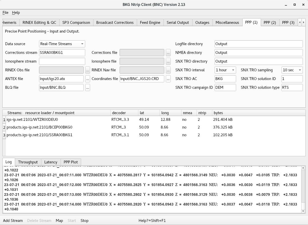
Task: Open SNX TRO sampling dropdown
Action: pyautogui.click(x=292, y=70)
